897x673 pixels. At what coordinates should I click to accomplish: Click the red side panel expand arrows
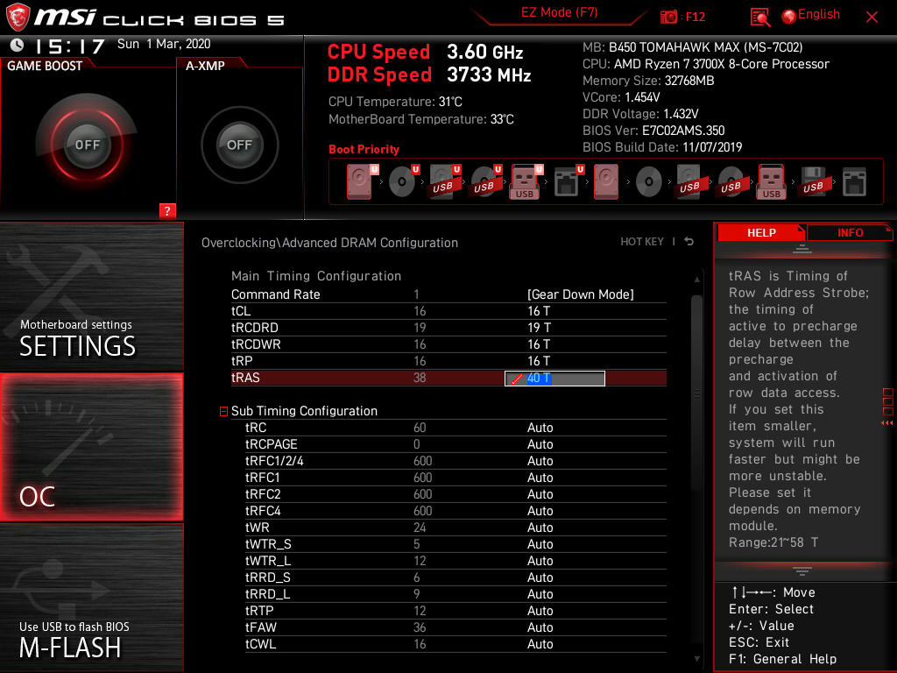886,423
